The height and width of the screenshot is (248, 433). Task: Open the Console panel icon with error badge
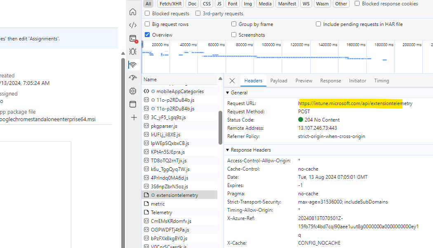click(133, 39)
